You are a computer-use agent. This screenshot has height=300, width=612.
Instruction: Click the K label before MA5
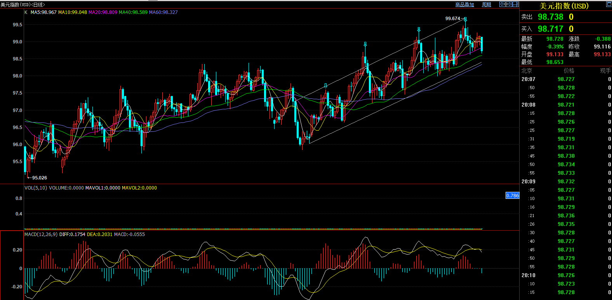(x=26, y=12)
